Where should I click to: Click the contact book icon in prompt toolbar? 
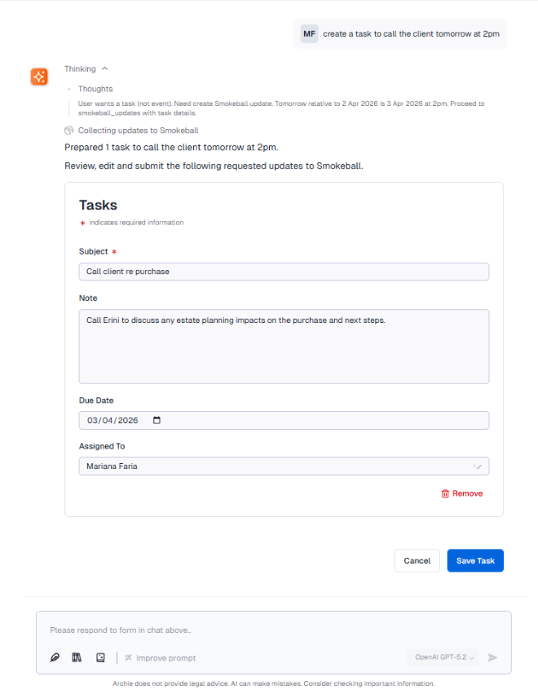point(100,657)
